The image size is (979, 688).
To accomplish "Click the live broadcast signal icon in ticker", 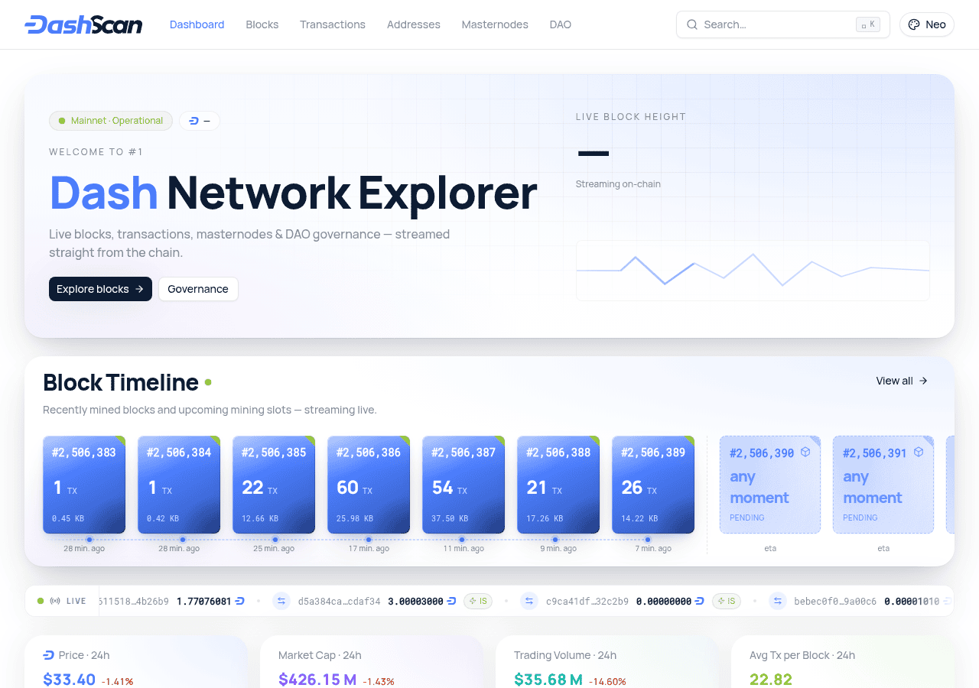I will tap(55, 601).
